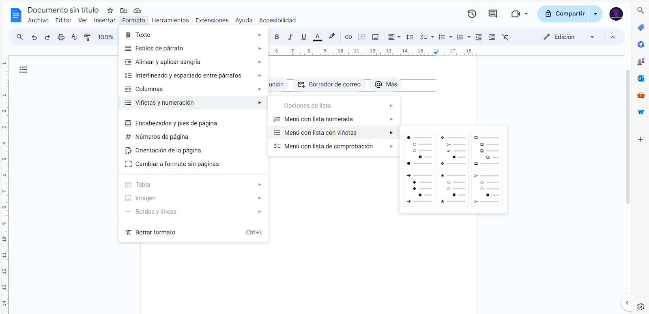Get add-ons with plus icon
The height and width of the screenshot is (314, 649).
pyautogui.click(x=640, y=139)
